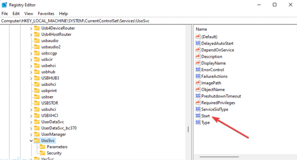Expand the Usb4HostRouter key
This screenshot has height=160, width=297.
pyautogui.click(x=31, y=35)
